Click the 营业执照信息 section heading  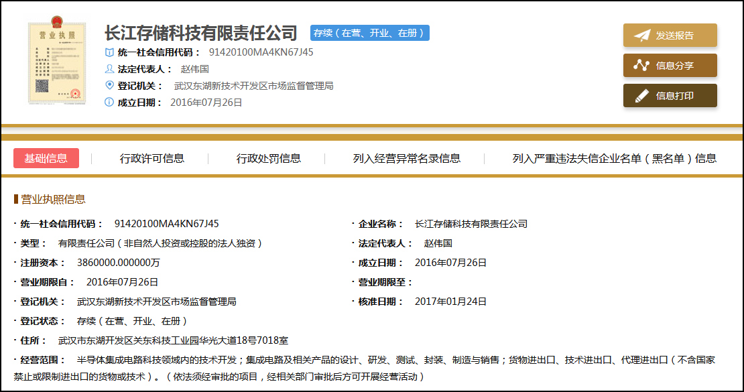[53, 199]
